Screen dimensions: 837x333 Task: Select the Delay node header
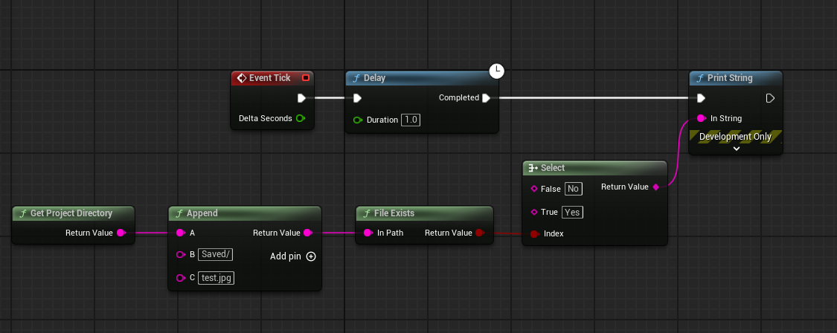pyautogui.click(x=417, y=78)
